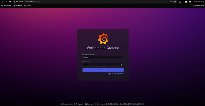Go back to the previous browser page
Viewport: 205px width, 106px height.
tap(2, 2)
